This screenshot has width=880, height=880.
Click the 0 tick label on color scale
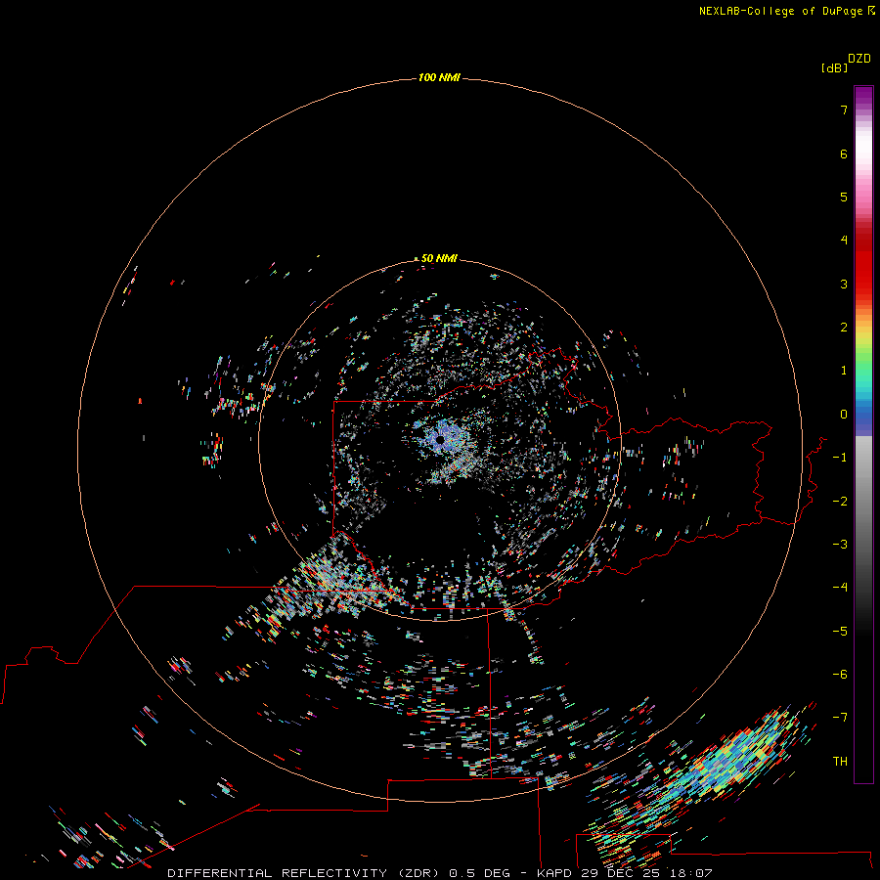point(844,415)
